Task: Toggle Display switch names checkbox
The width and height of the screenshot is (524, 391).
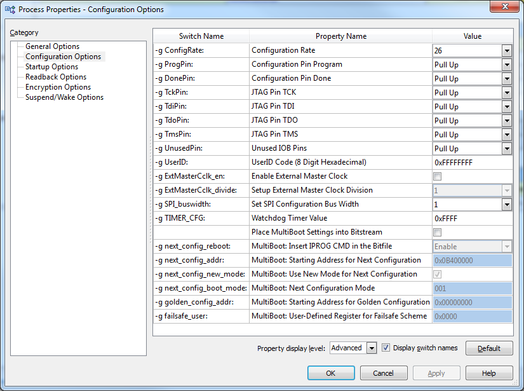Action: [386, 348]
